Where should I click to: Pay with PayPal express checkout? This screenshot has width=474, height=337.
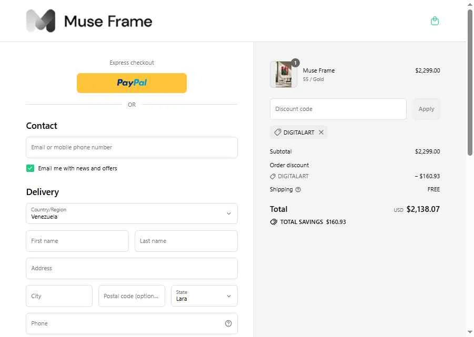pyautogui.click(x=132, y=83)
